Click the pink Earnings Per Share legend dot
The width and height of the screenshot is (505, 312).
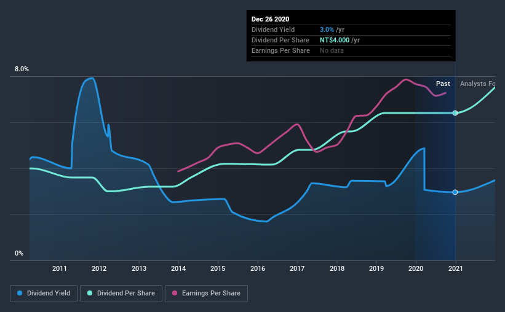pos(175,293)
